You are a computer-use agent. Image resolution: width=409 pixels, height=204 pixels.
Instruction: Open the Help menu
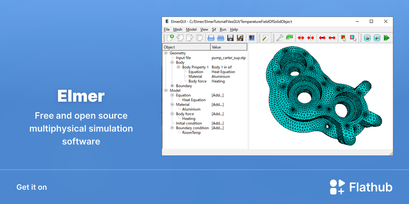234,30
